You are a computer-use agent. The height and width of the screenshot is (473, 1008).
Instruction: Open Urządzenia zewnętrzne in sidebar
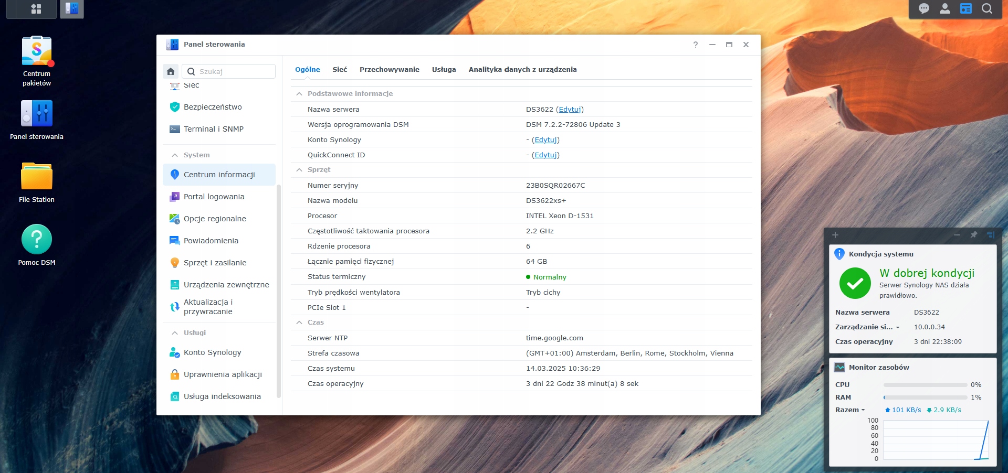point(219,285)
